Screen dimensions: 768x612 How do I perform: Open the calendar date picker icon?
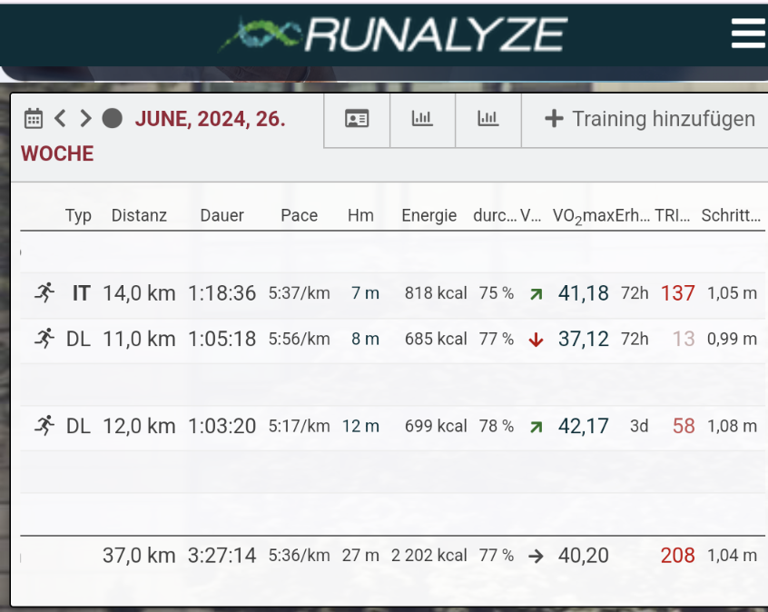[x=33, y=119]
